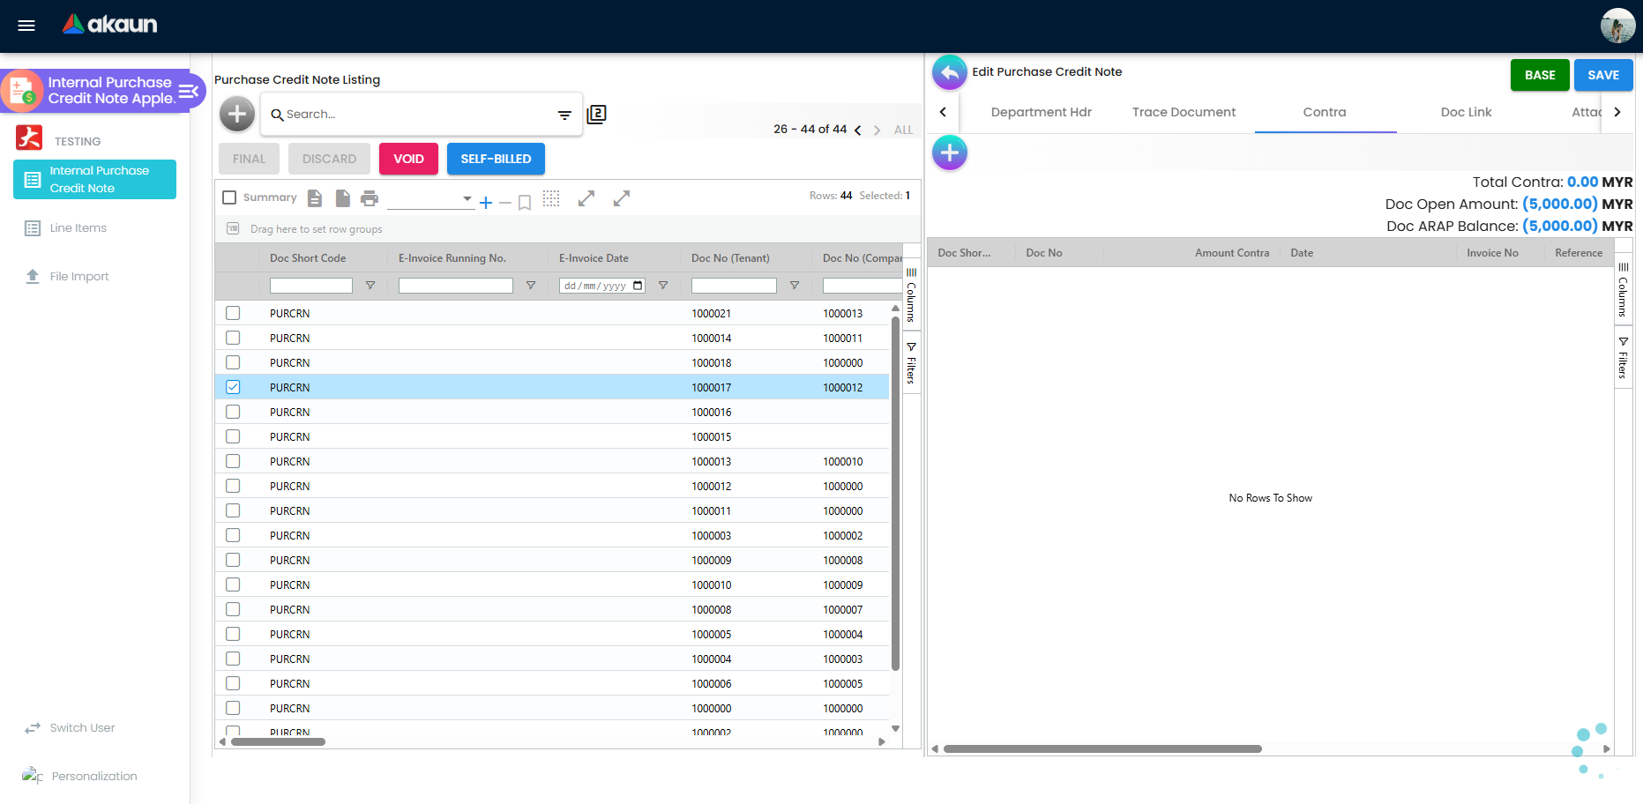
Task: Open the advanced search filter icon
Action: [564, 115]
